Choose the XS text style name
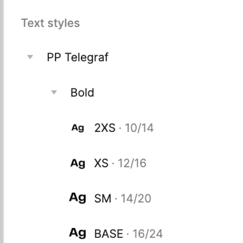 [101, 164]
